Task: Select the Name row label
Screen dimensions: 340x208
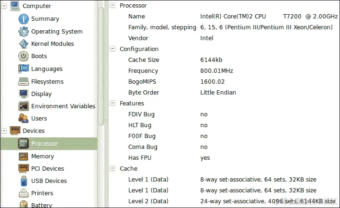Action: 136,17
